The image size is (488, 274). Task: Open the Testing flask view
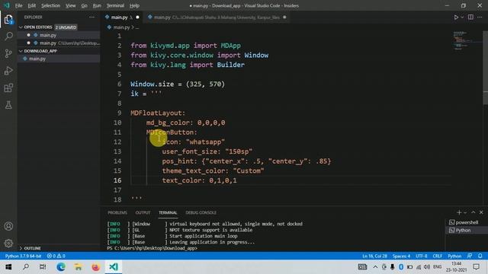[x=8, y=105]
